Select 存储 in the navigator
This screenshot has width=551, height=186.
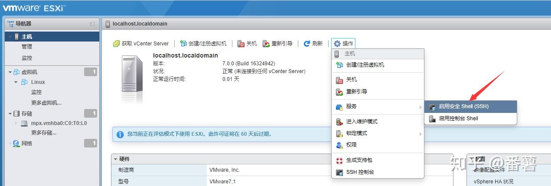[27, 114]
